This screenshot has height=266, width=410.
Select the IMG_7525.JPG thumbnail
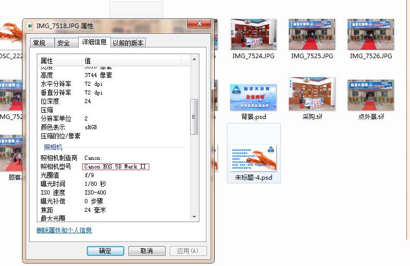(312, 34)
